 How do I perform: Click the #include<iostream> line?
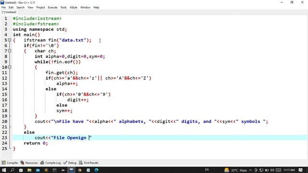pyautogui.click(x=38, y=18)
